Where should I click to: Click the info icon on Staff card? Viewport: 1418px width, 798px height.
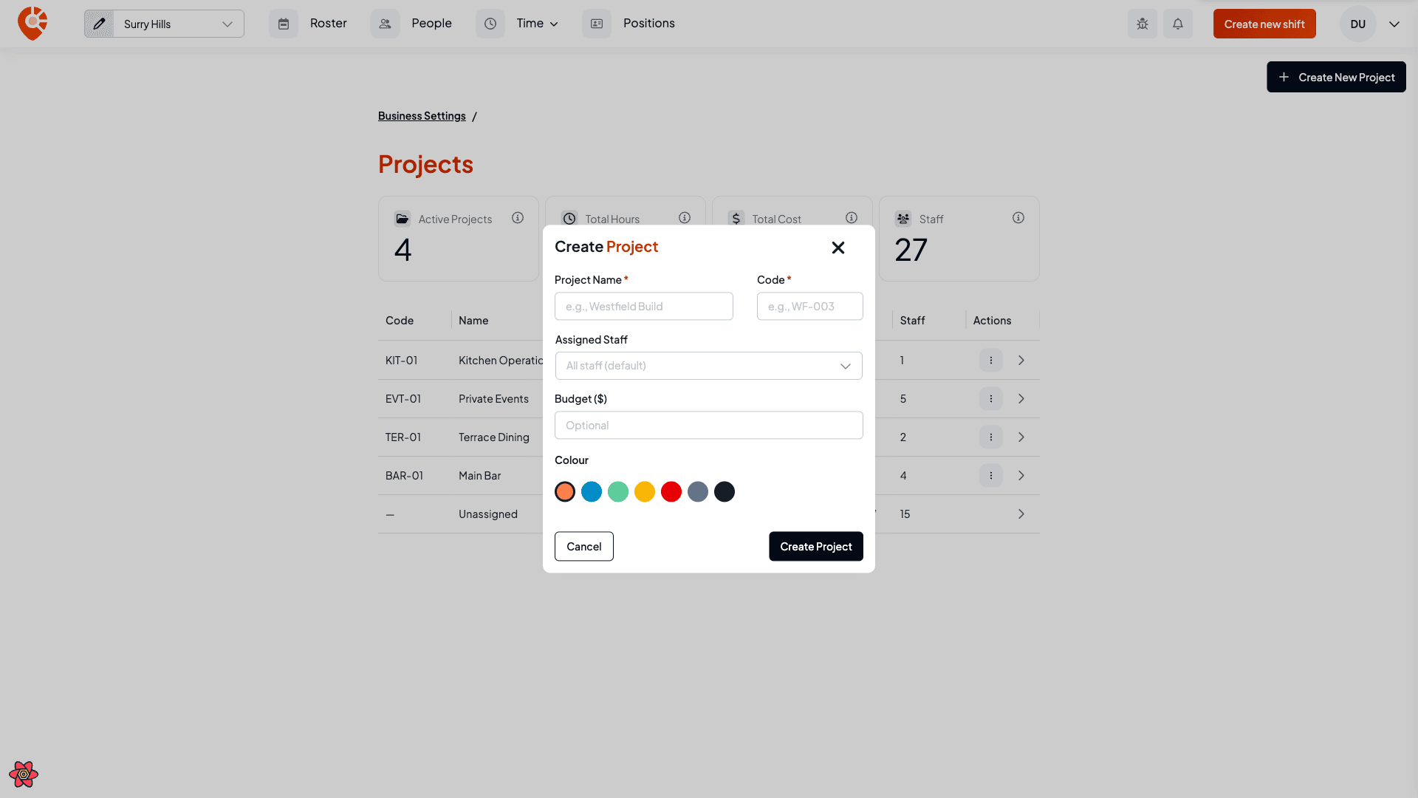[1018, 218]
